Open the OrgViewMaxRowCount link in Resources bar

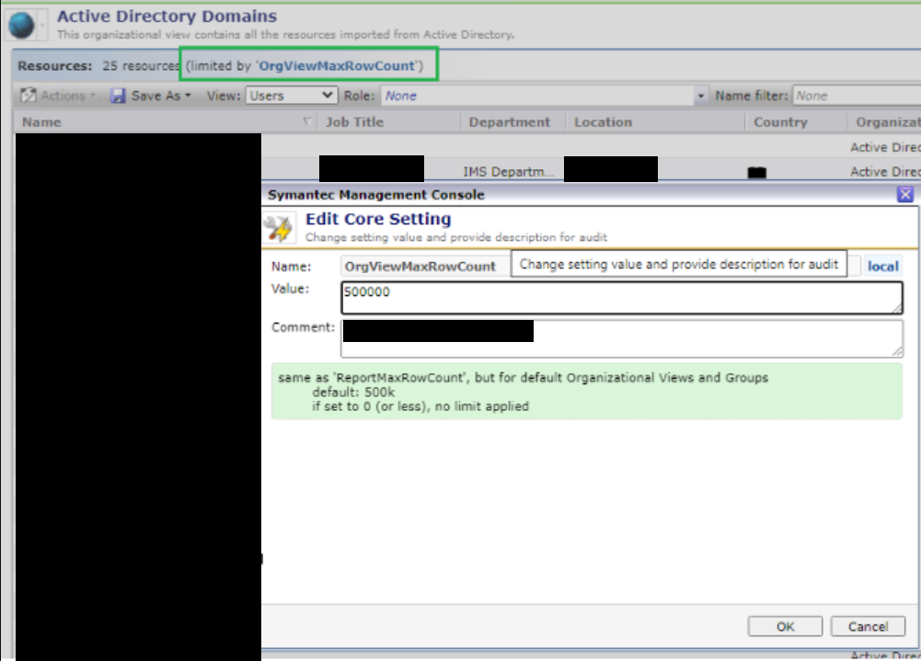pyautogui.click(x=337, y=66)
